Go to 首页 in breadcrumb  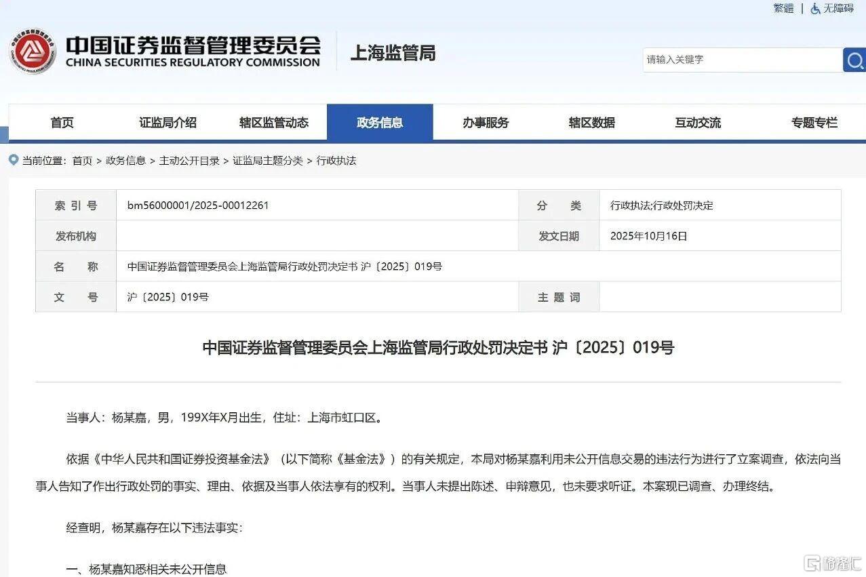tap(82, 161)
